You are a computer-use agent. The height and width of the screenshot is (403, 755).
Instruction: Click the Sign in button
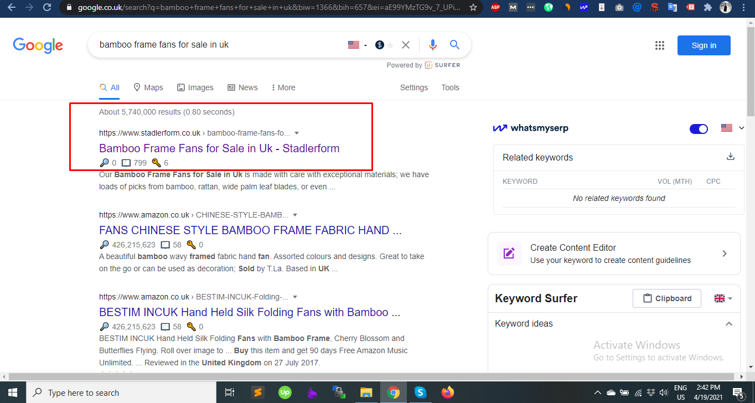point(704,45)
